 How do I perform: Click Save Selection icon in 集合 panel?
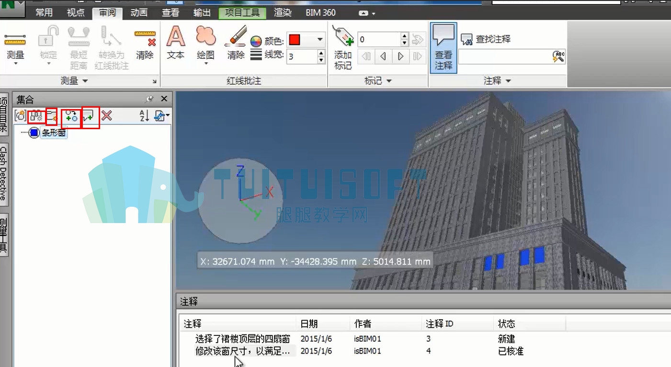pos(20,115)
